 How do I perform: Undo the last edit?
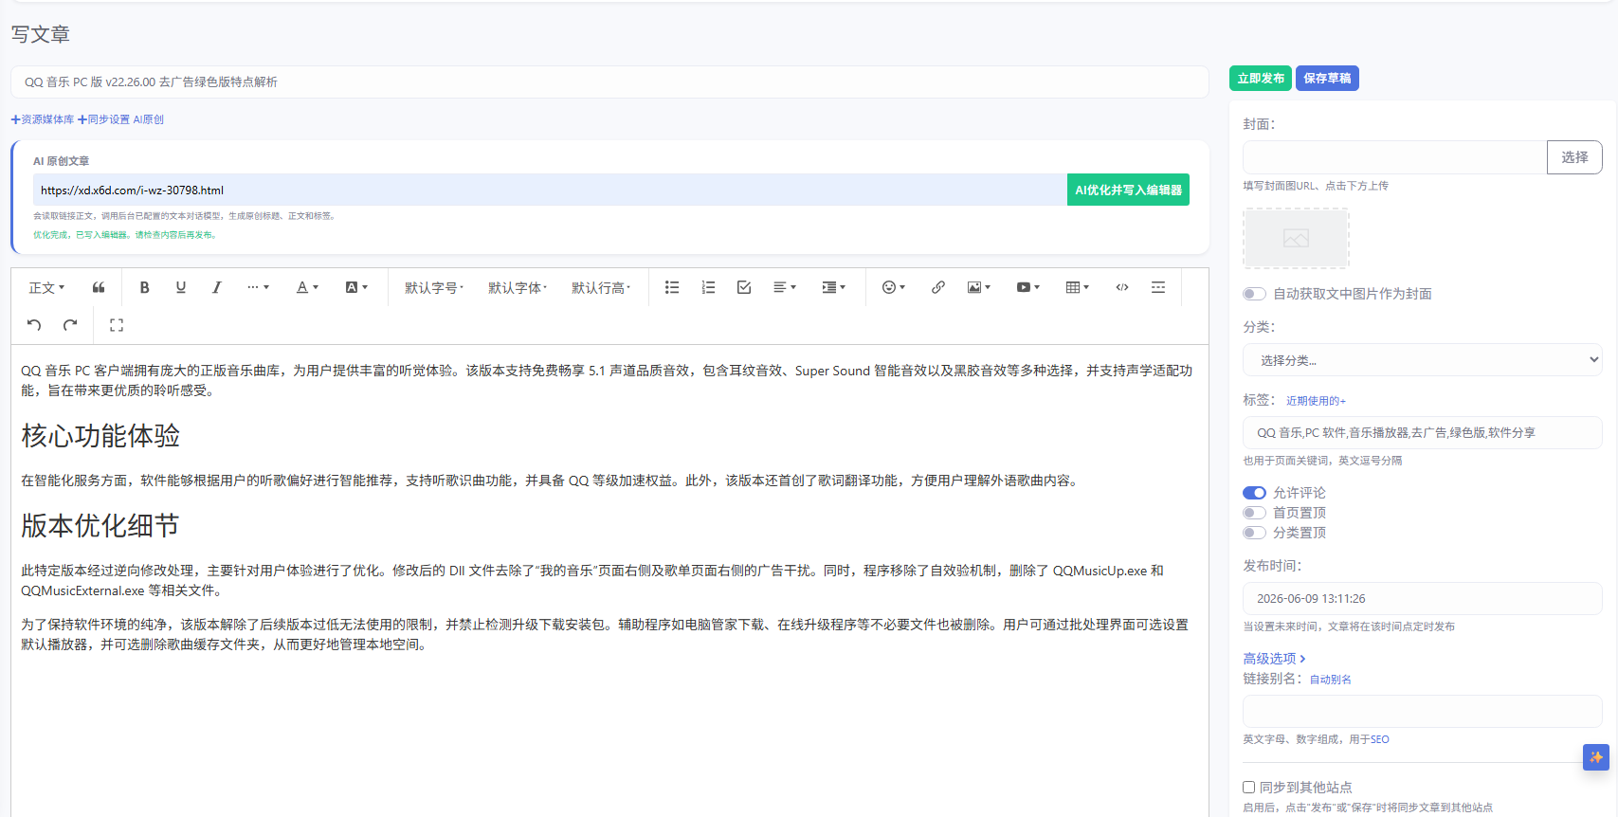[x=34, y=325]
